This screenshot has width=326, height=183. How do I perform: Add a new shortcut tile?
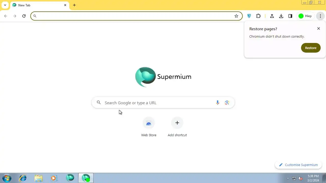[177, 127]
